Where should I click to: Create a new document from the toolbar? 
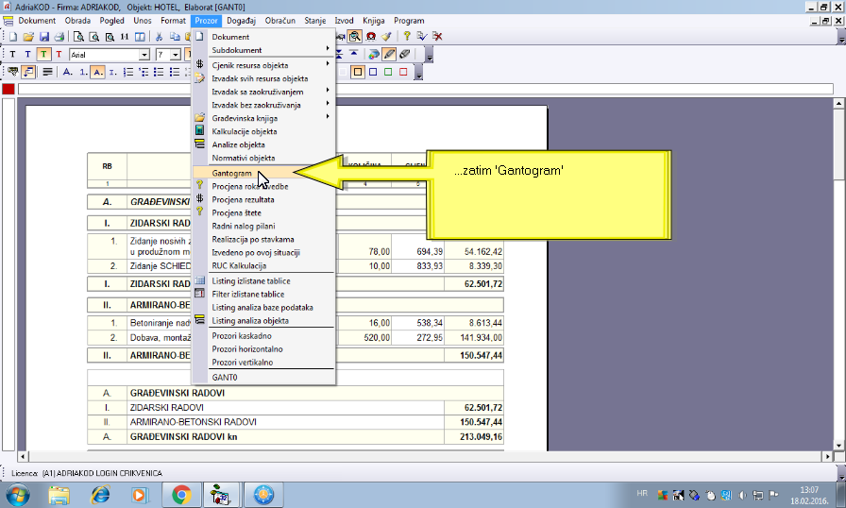[x=12, y=37]
